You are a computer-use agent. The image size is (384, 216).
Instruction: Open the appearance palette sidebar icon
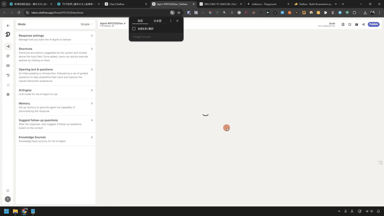pos(8,56)
